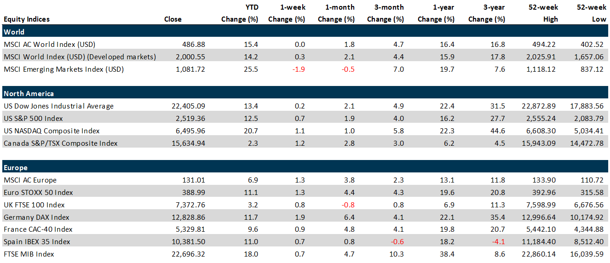The image size is (610, 263).
Task: Select Canada S&P/TSX Composite Index label
Action: [x=60, y=143]
